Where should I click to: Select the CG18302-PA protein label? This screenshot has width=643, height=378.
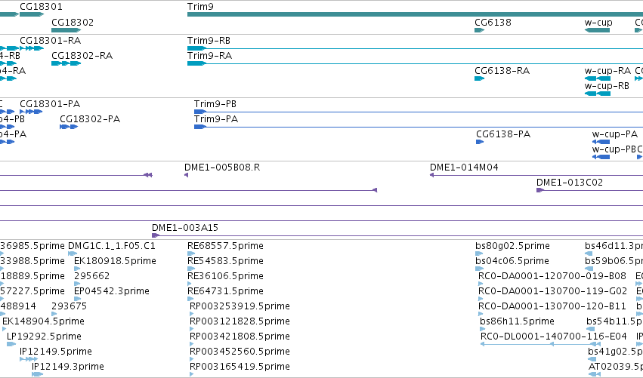[x=90, y=119]
